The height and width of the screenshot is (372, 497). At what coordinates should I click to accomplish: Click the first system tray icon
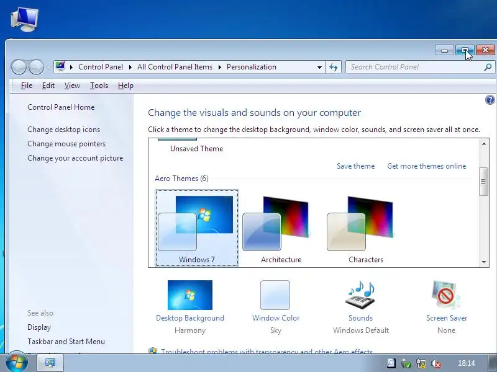coord(391,363)
